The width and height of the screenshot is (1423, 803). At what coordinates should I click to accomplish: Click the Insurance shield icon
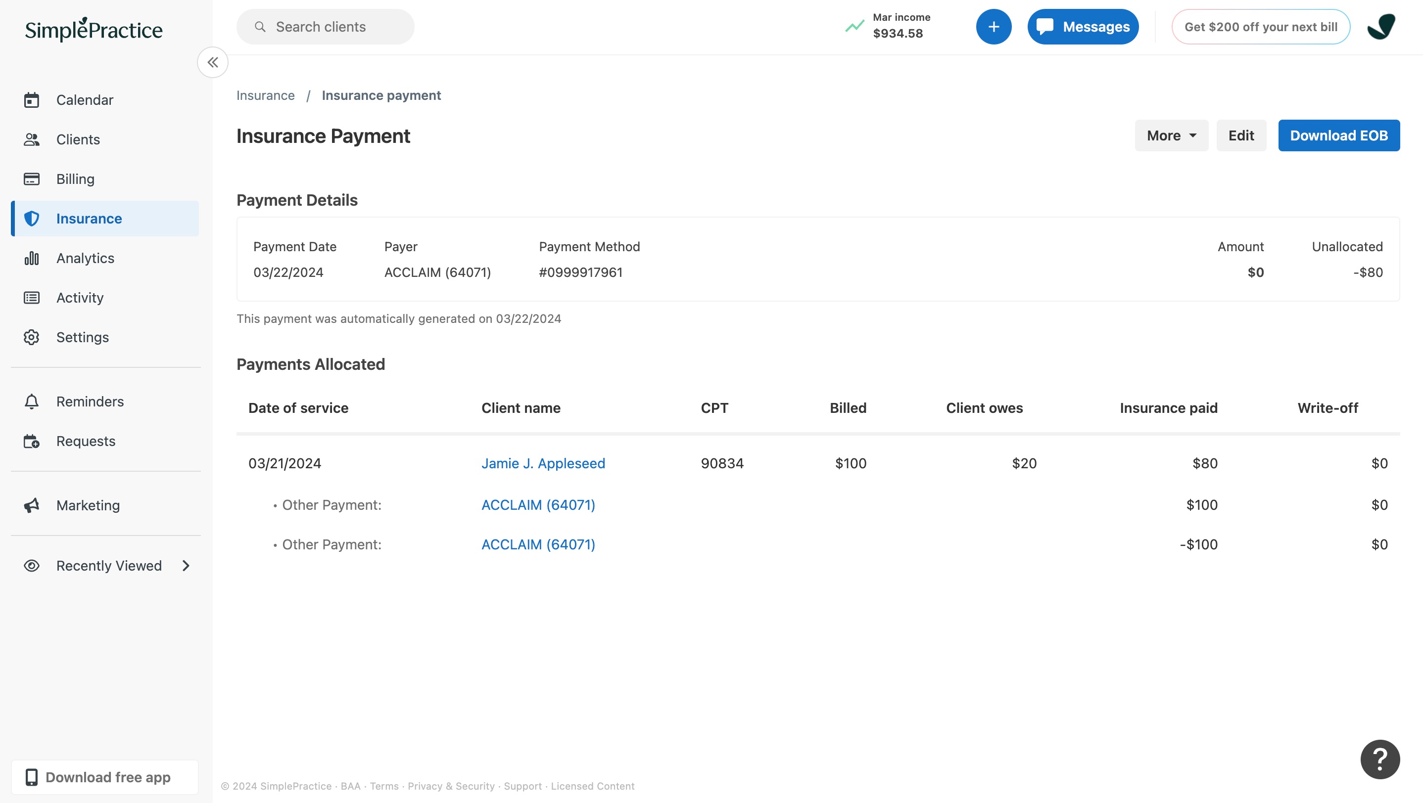[x=32, y=219]
